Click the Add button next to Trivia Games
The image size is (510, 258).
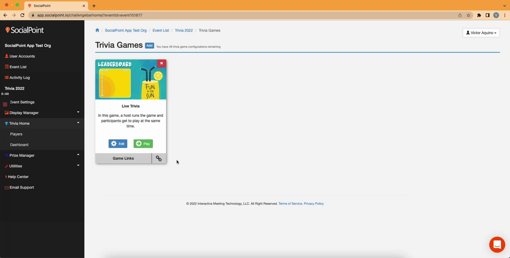[149, 46]
